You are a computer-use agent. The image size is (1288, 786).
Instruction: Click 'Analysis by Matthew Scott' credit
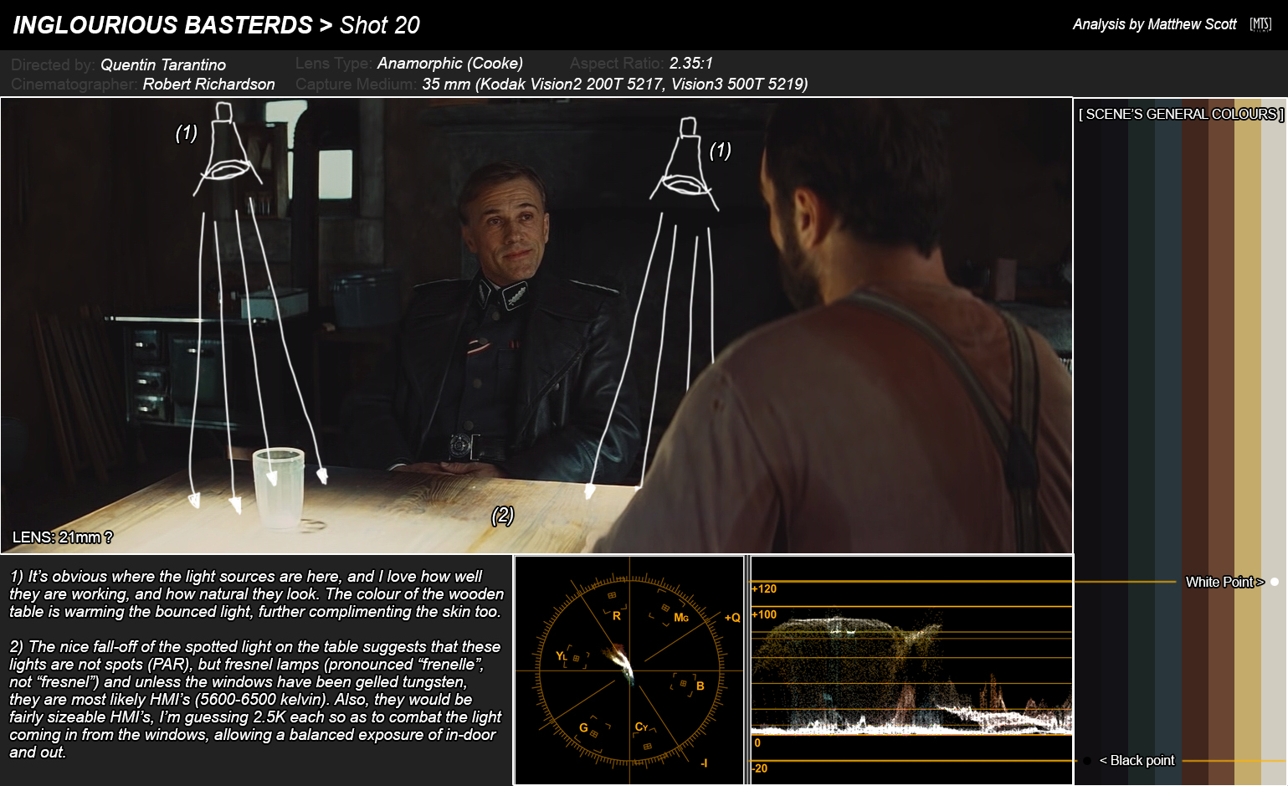click(x=1154, y=24)
